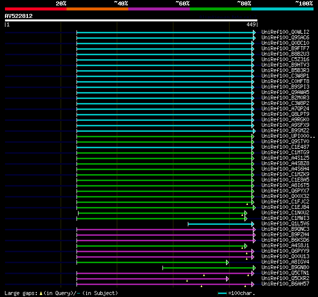
Task: Click the cyan ~100% legend segment
Action: coord(282,9)
